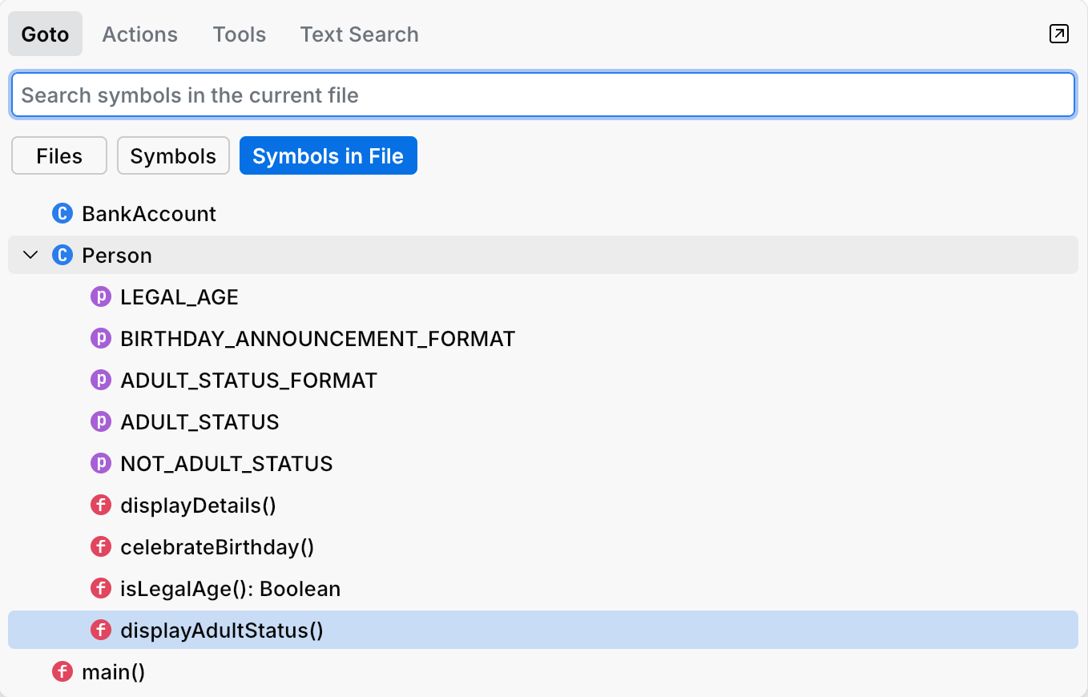Select the Symbols in File filter
Viewport: 1088px width, 697px height.
pyautogui.click(x=328, y=155)
